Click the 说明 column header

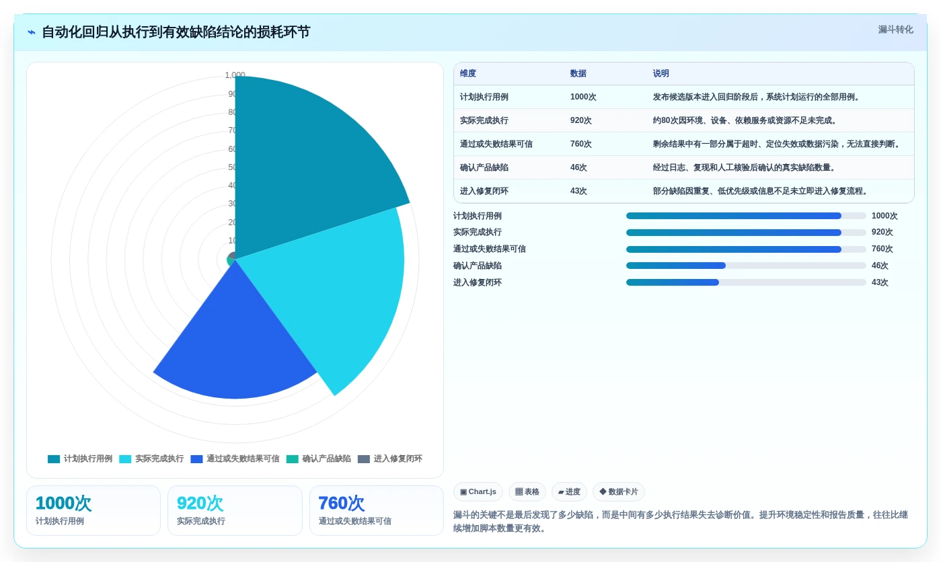pos(661,74)
